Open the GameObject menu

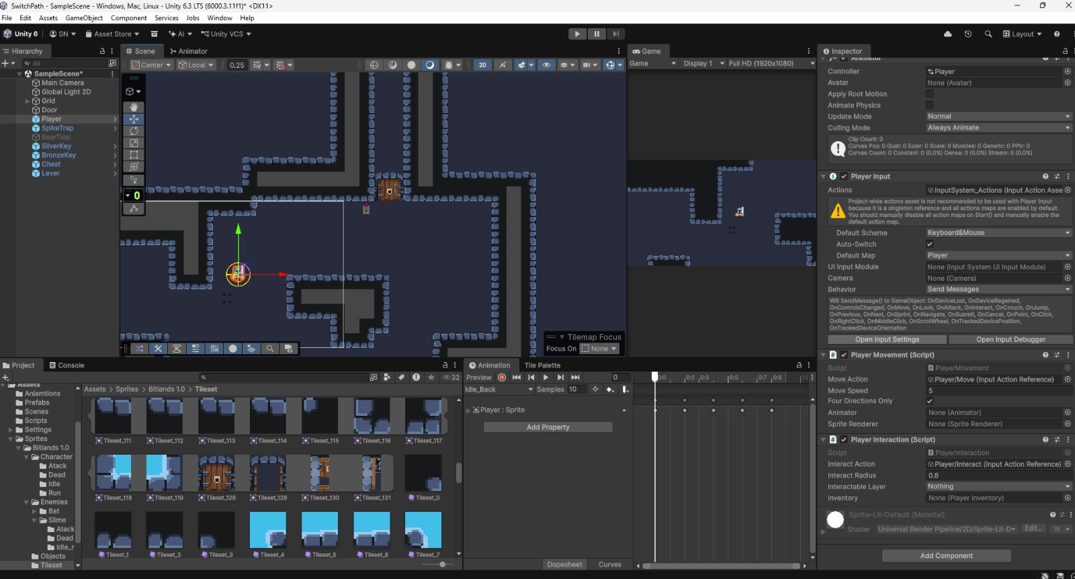84,18
